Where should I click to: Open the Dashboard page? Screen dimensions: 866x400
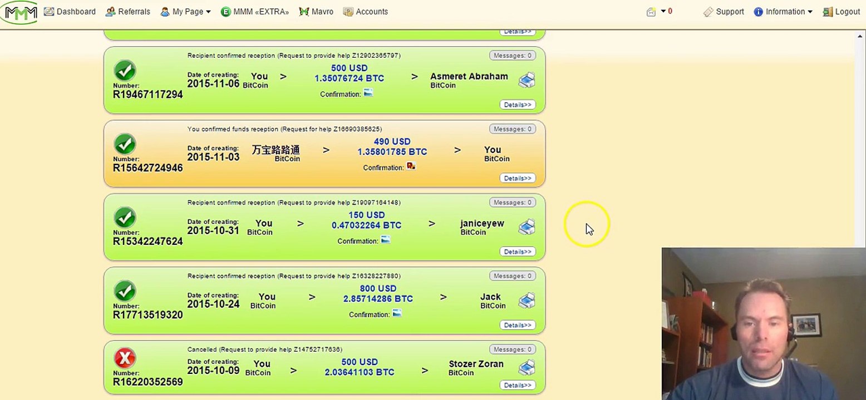click(70, 12)
